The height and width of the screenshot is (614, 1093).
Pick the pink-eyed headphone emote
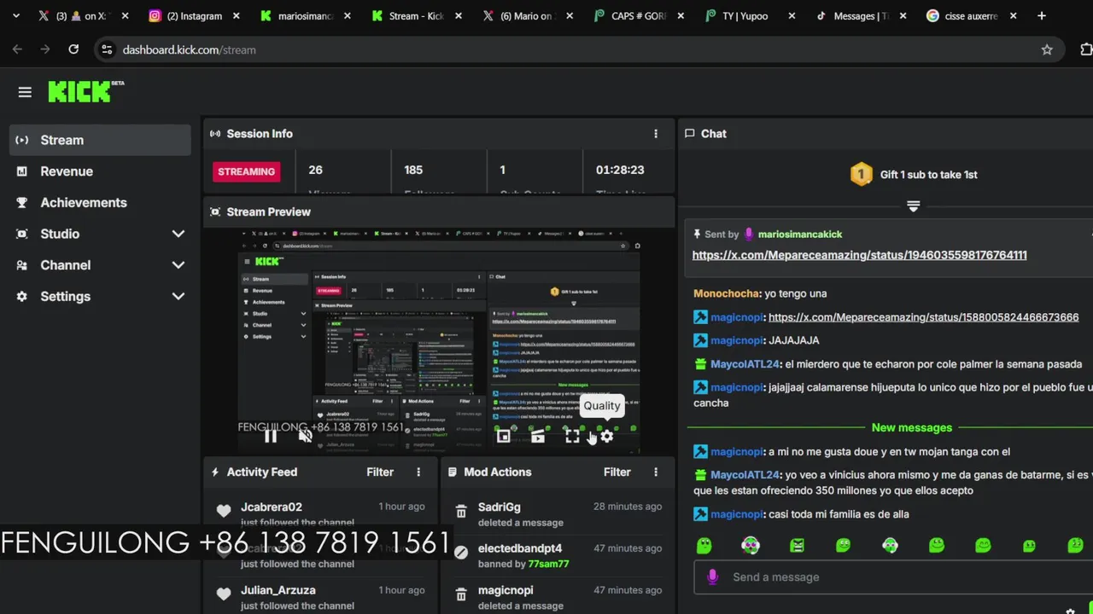tap(751, 546)
